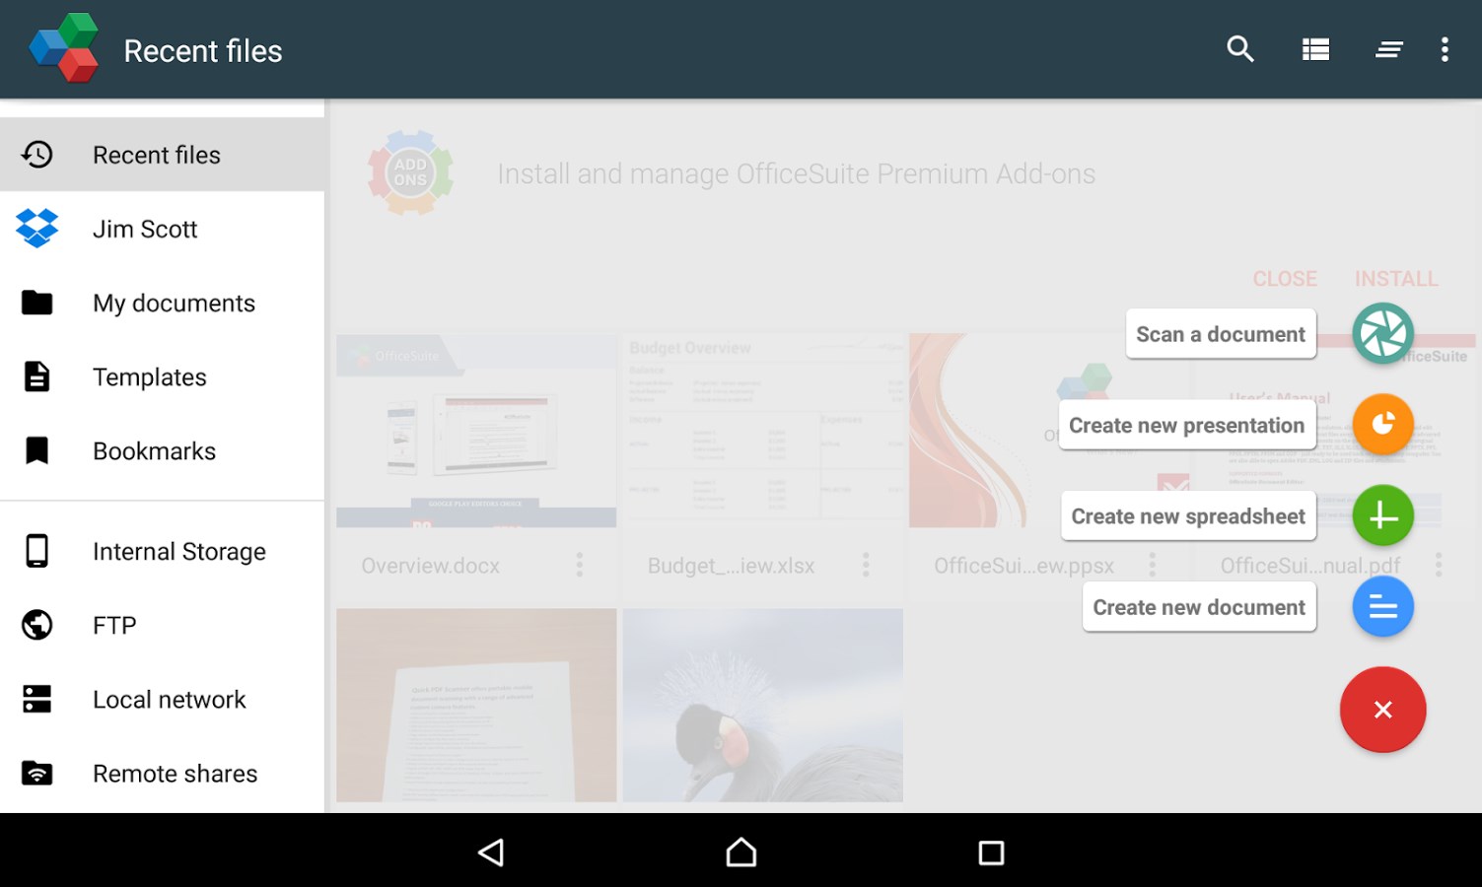
Task: Select the Templates icon in the sidebar
Action: point(36,376)
